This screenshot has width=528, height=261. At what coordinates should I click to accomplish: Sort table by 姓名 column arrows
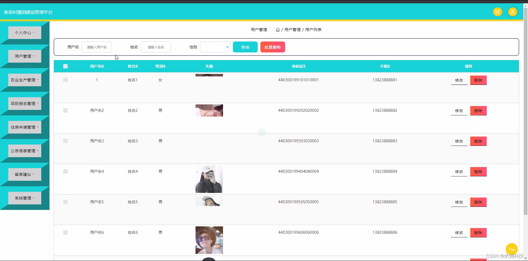coord(137,66)
